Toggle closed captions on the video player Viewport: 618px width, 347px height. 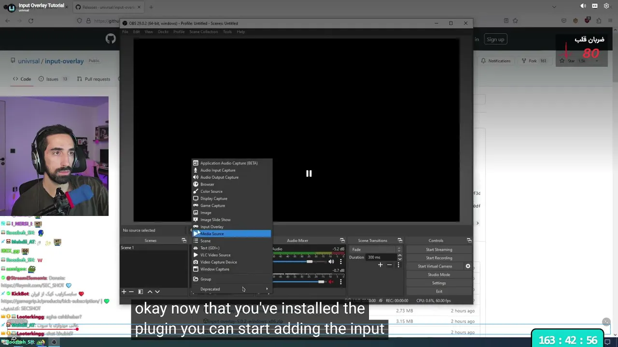(595, 6)
